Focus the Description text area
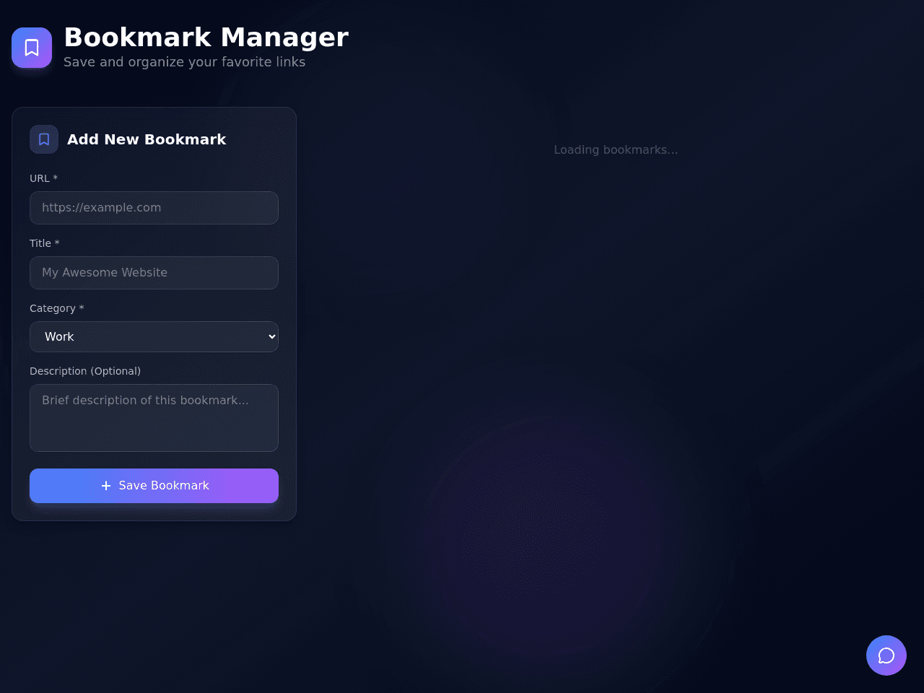924x693 pixels. tap(154, 418)
